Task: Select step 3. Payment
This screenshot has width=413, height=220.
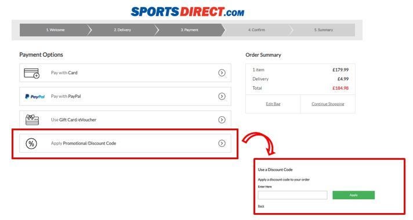Action: [x=189, y=30]
